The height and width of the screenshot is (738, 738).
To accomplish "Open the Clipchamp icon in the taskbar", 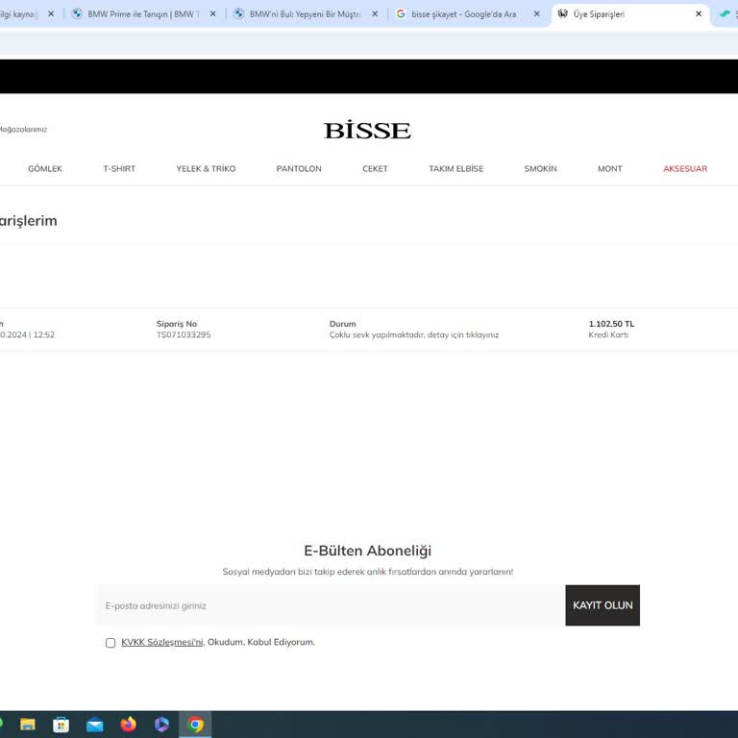I will 161,724.
